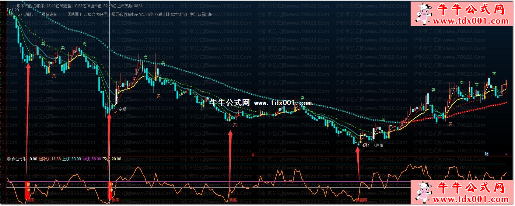Open the 物联网 concept tag
The width and height of the screenshot is (515, 206).
click(x=102, y=14)
